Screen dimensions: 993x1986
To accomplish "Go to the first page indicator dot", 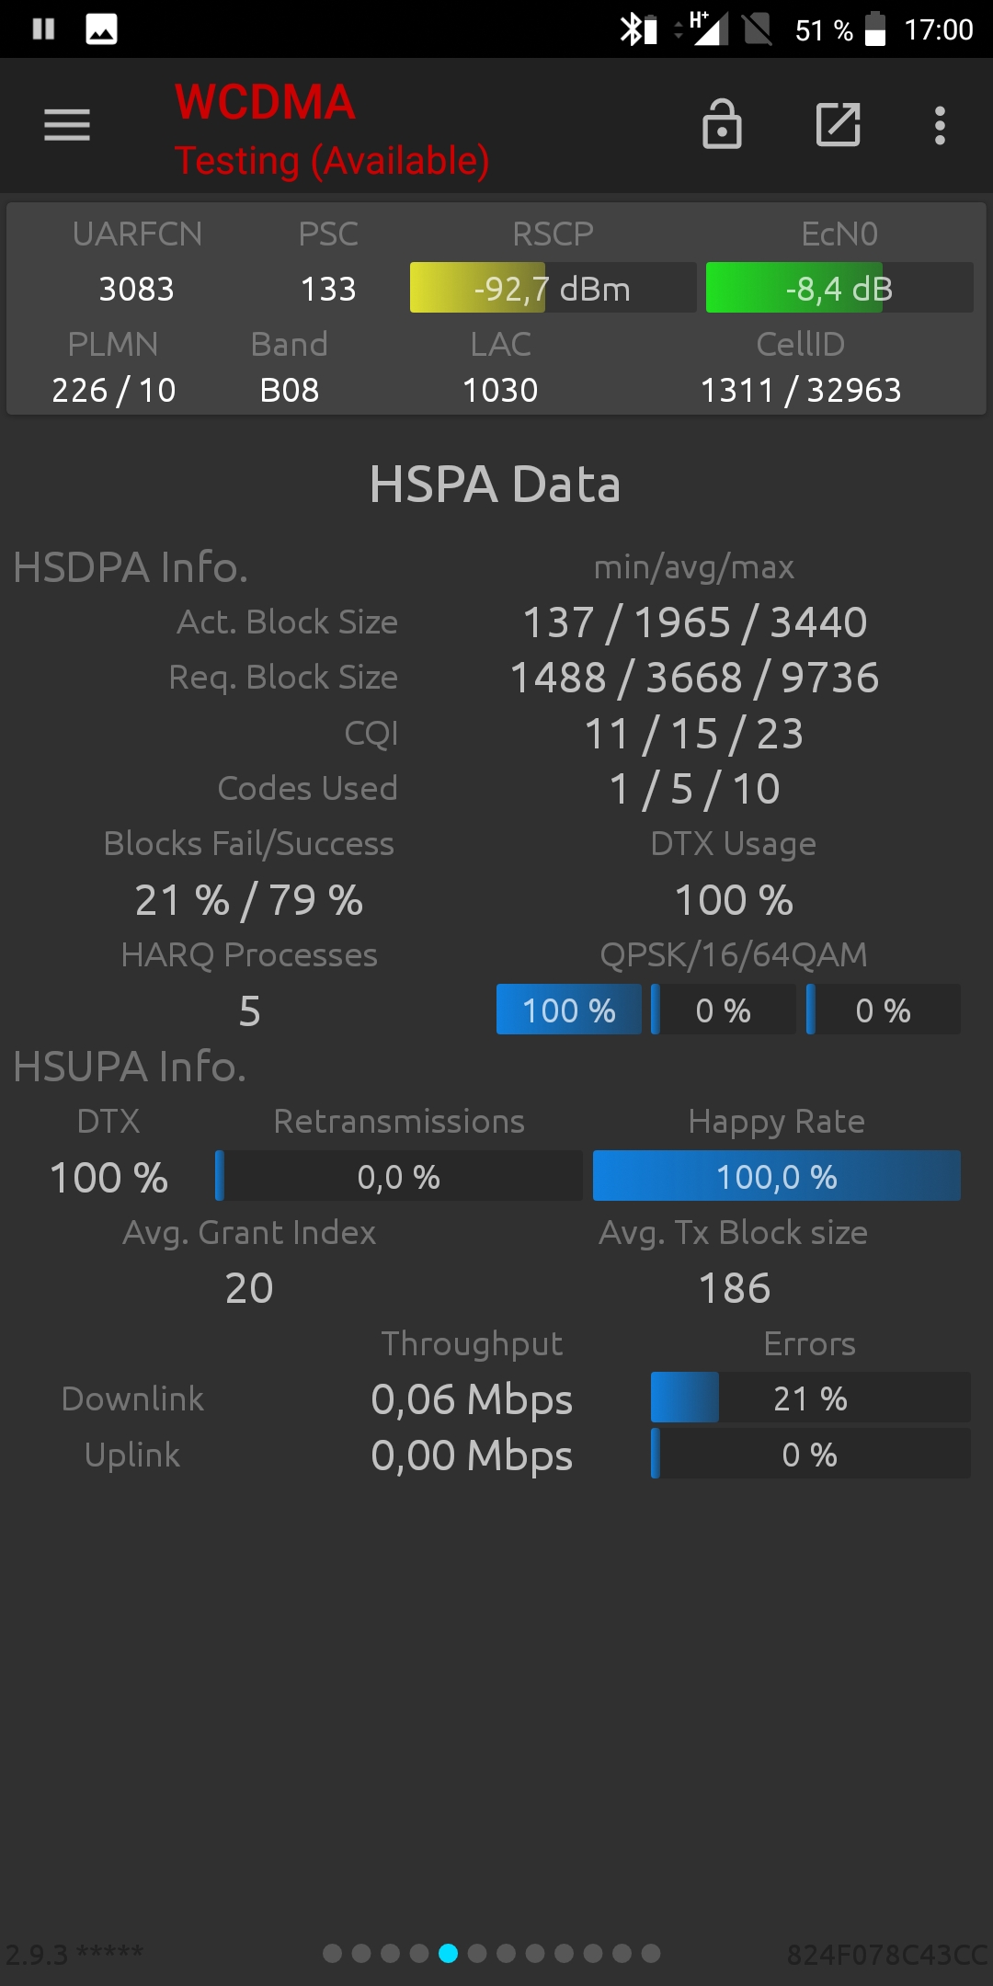I will 333,1953.
